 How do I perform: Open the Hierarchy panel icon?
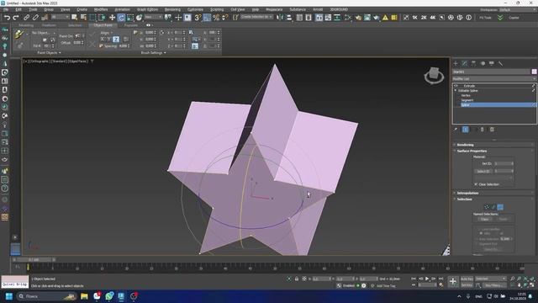(473, 63)
